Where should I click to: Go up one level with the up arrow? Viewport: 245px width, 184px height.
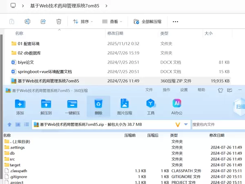point(9,124)
